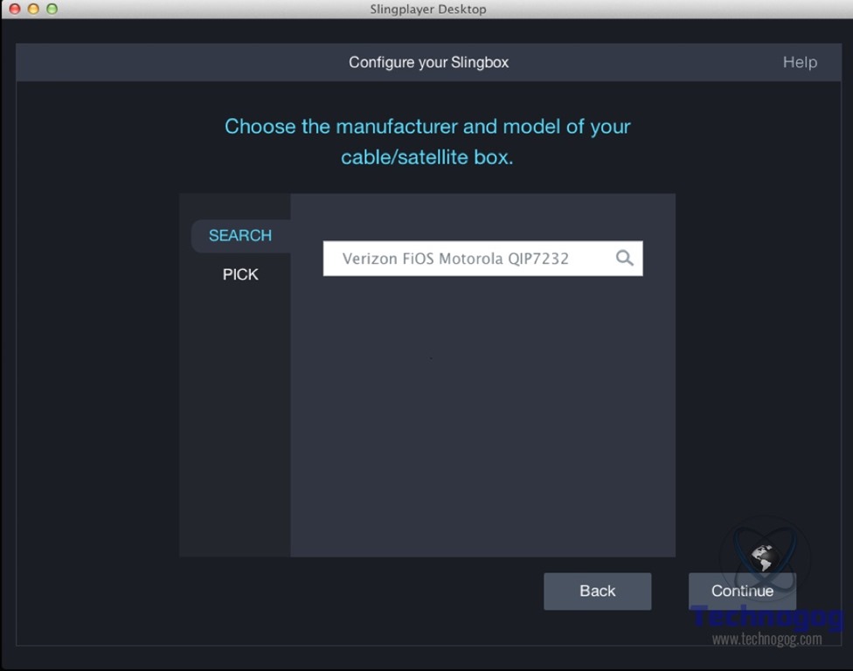Screen dimensions: 853x671
Task: Click the magnifying glass search icon
Action: tap(624, 258)
